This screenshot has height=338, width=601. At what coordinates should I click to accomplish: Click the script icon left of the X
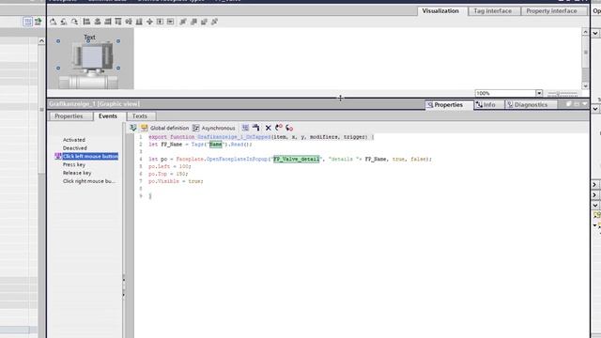[256, 128]
